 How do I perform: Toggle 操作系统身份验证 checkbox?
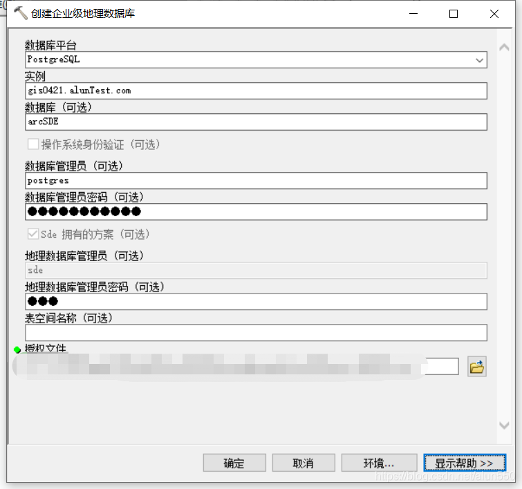33,144
